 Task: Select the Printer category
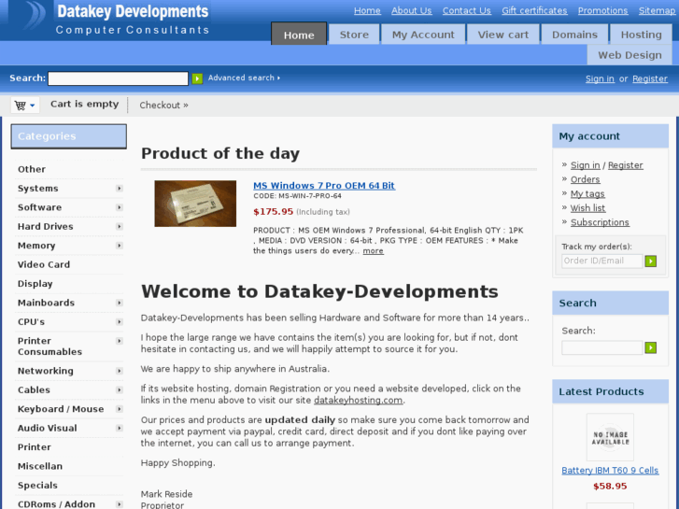click(35, 447)
